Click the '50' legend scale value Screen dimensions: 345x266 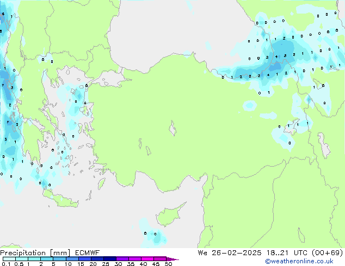click(x=168, y=264)
